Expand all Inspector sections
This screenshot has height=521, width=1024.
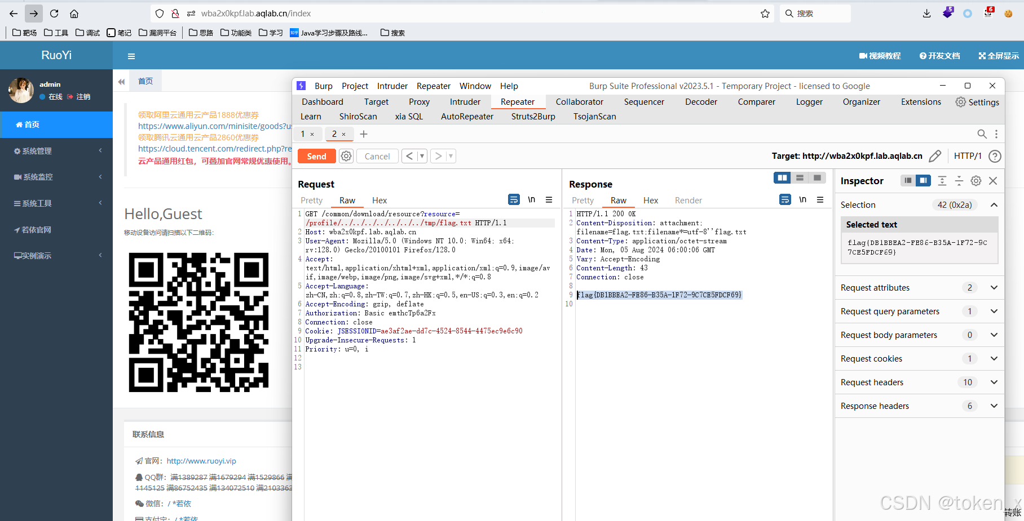pos(942,180)
